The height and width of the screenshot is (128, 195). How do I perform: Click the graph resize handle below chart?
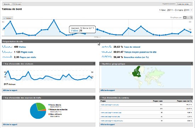pyautogui.click(x=97, y=37)
